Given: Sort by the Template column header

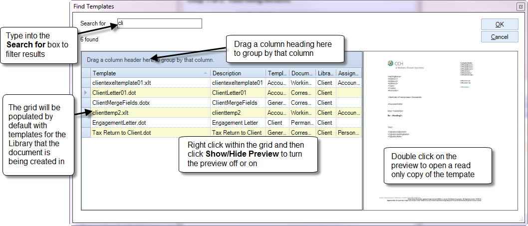Looking at the screenshot, I should point(151,73).
